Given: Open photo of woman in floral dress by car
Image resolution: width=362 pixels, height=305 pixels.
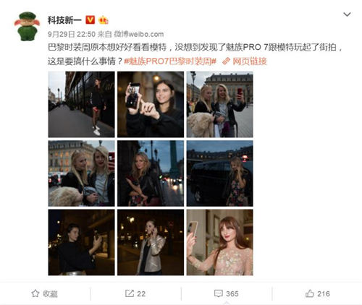Looking at the screenshot, I should tap(220, 173).
